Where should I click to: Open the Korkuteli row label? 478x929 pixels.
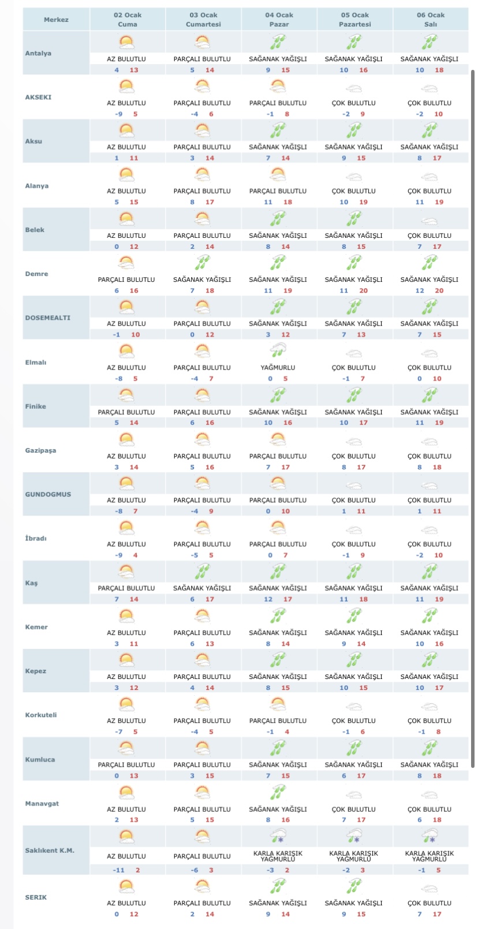[41, 715]
